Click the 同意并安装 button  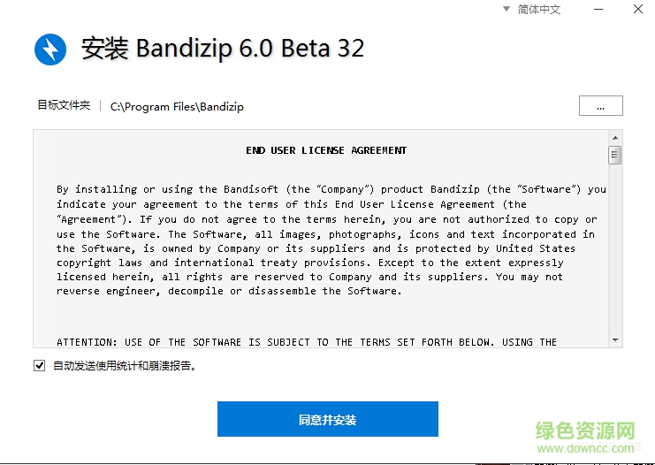point(327,419)
